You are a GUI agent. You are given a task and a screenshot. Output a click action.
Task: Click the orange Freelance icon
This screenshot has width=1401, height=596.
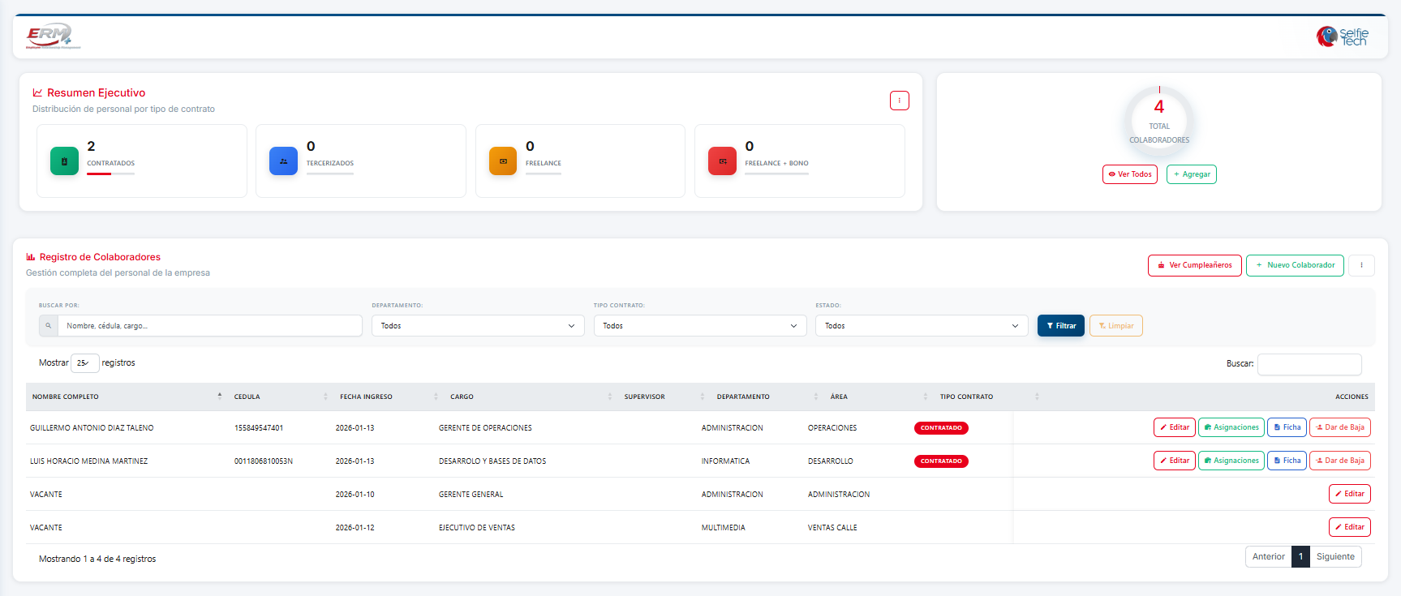(503, 161)
